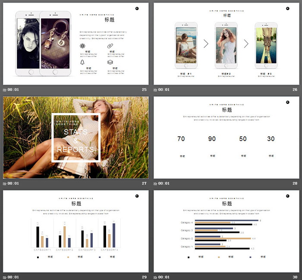Click the bell icon in slide 25
Image resolution: width=302 pixels, height=280 pixels.
point(82,62)
